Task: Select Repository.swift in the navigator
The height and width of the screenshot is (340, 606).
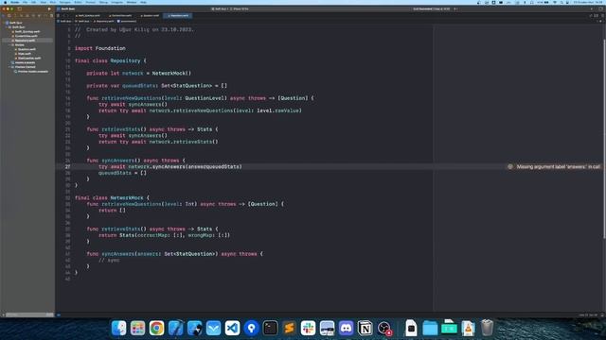Action: coord(25,41)
